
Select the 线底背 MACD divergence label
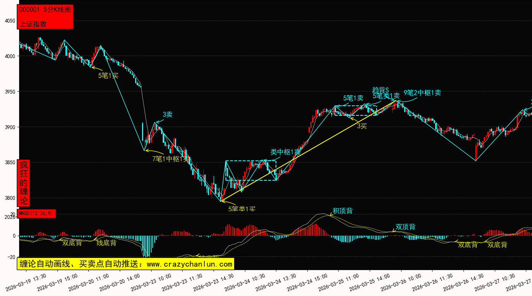point(106,243)
